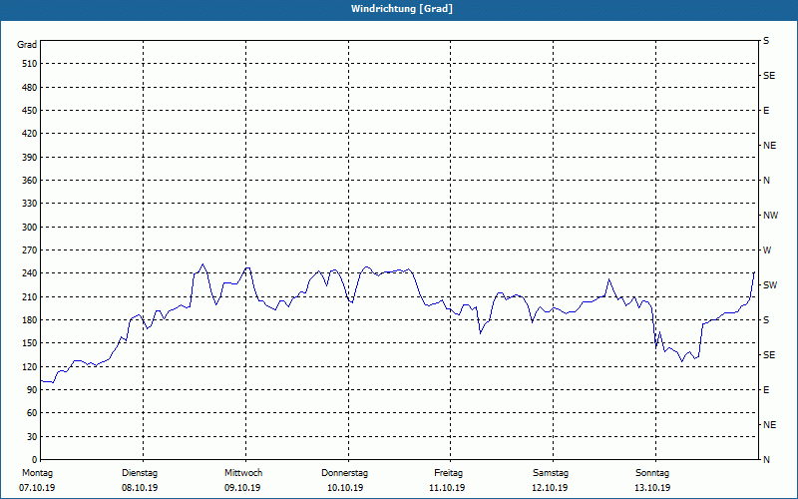
Task: Select the 'Dienstag' day label
Action: 140,473
